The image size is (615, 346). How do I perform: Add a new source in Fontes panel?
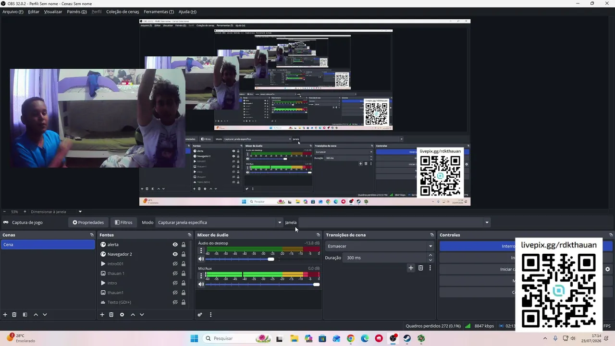102,315
